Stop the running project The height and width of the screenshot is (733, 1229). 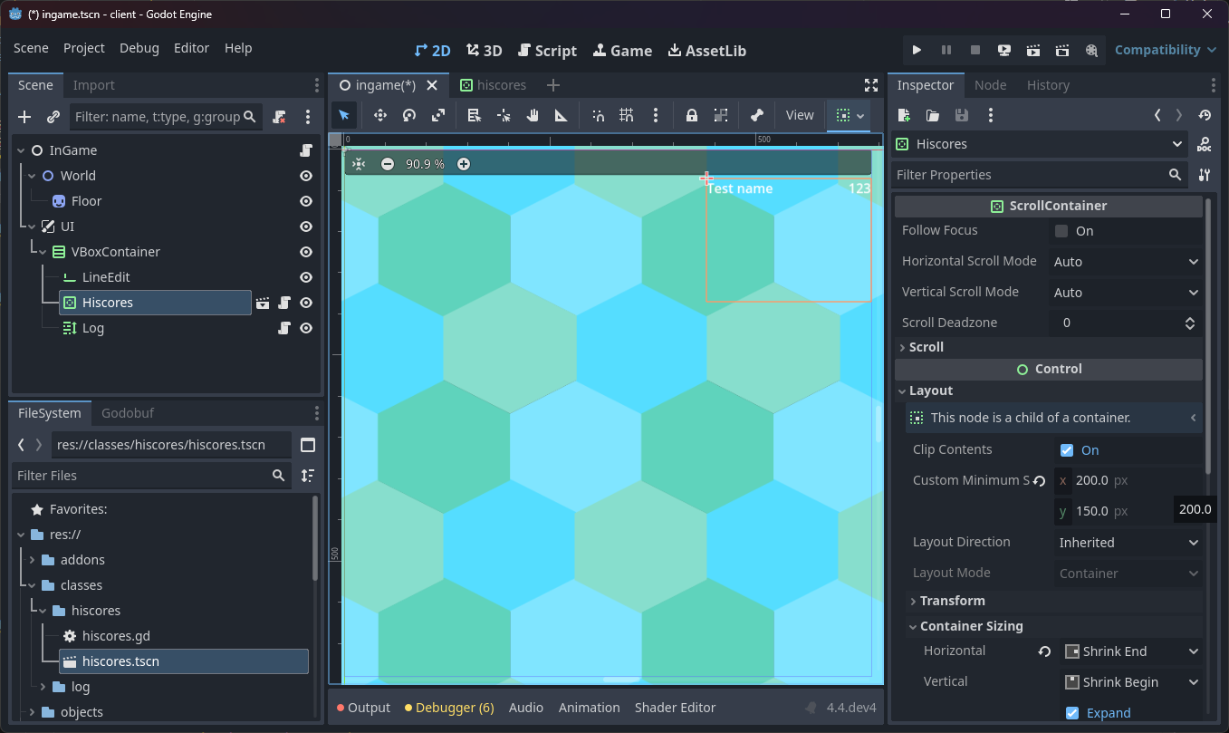[x=975, y=50]
